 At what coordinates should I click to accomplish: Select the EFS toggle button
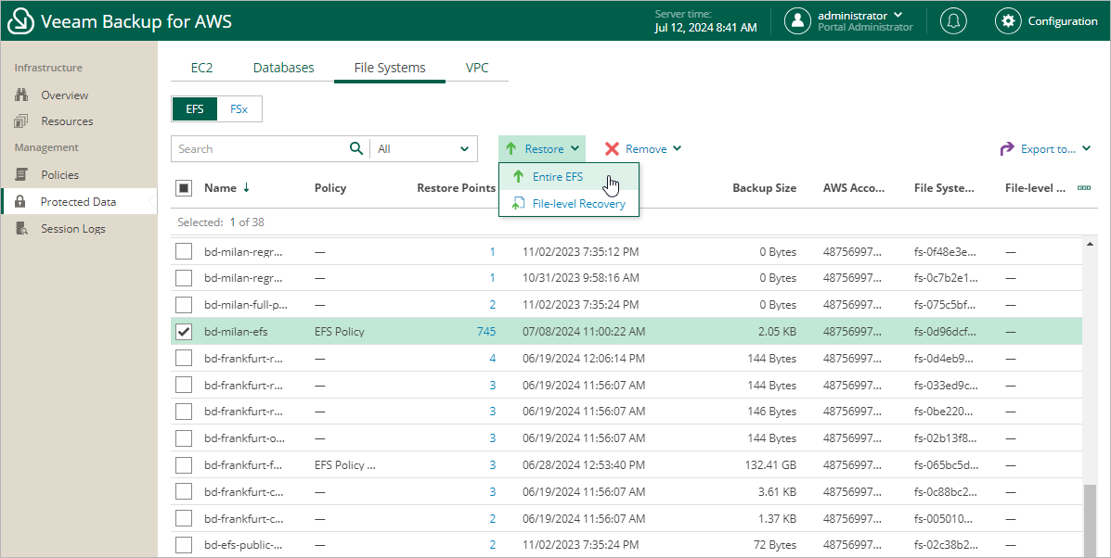coord(195,109)
